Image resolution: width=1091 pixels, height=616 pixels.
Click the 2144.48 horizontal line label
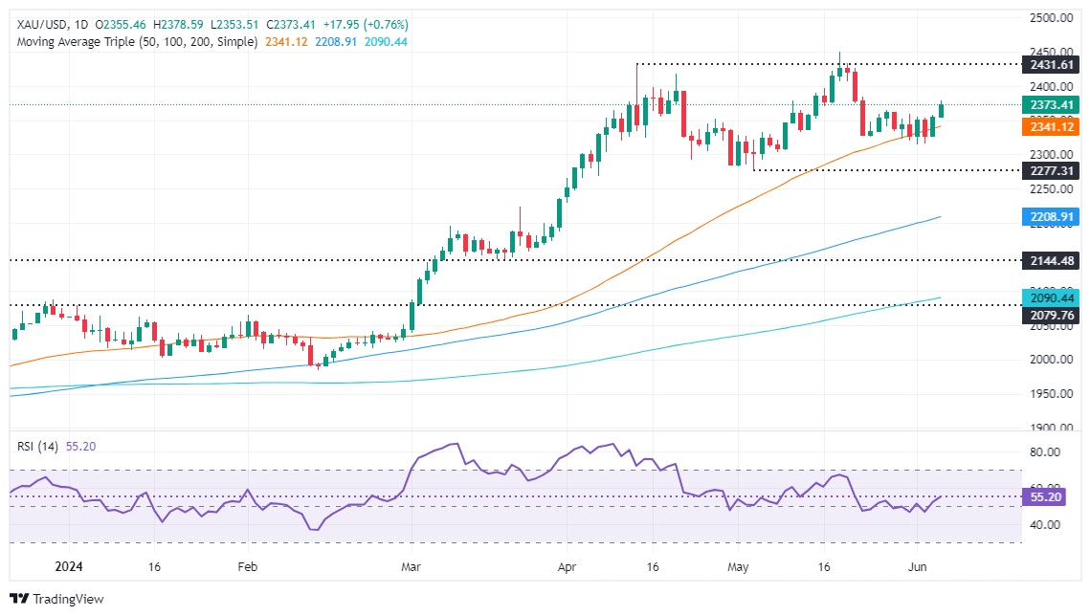(1051, 261)
